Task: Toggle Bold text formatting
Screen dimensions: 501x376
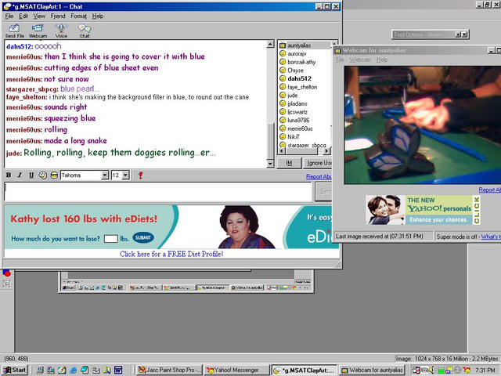Action: coord(9,175)
